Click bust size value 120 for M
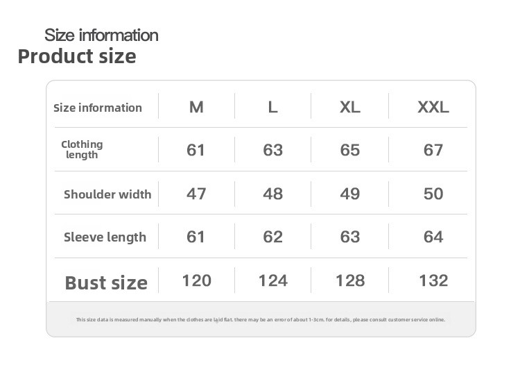Screen dimensions: 520x379 (x=196, y=280)
